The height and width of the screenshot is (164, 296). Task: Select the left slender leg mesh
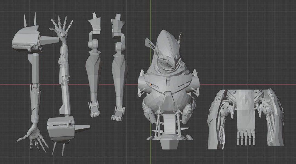95,74
